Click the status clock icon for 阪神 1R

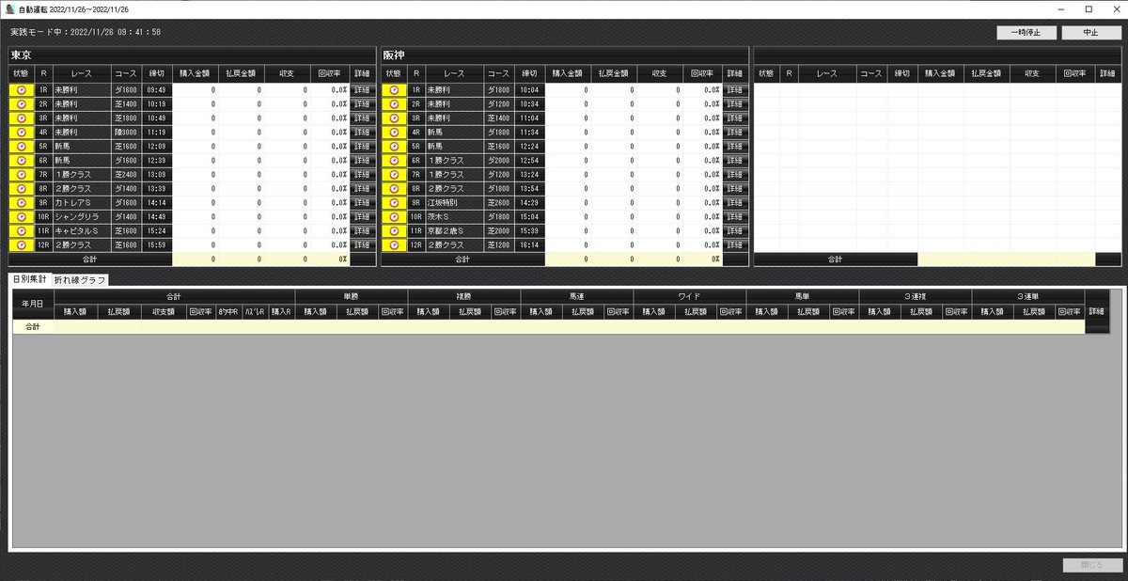pos(393,90)
